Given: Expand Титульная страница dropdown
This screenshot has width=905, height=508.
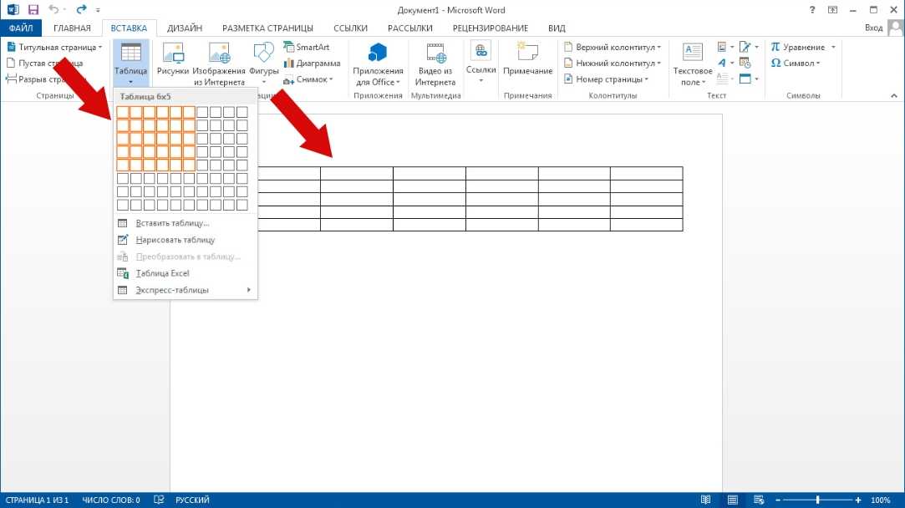Looking at the screenshot, I should (99, 48).
